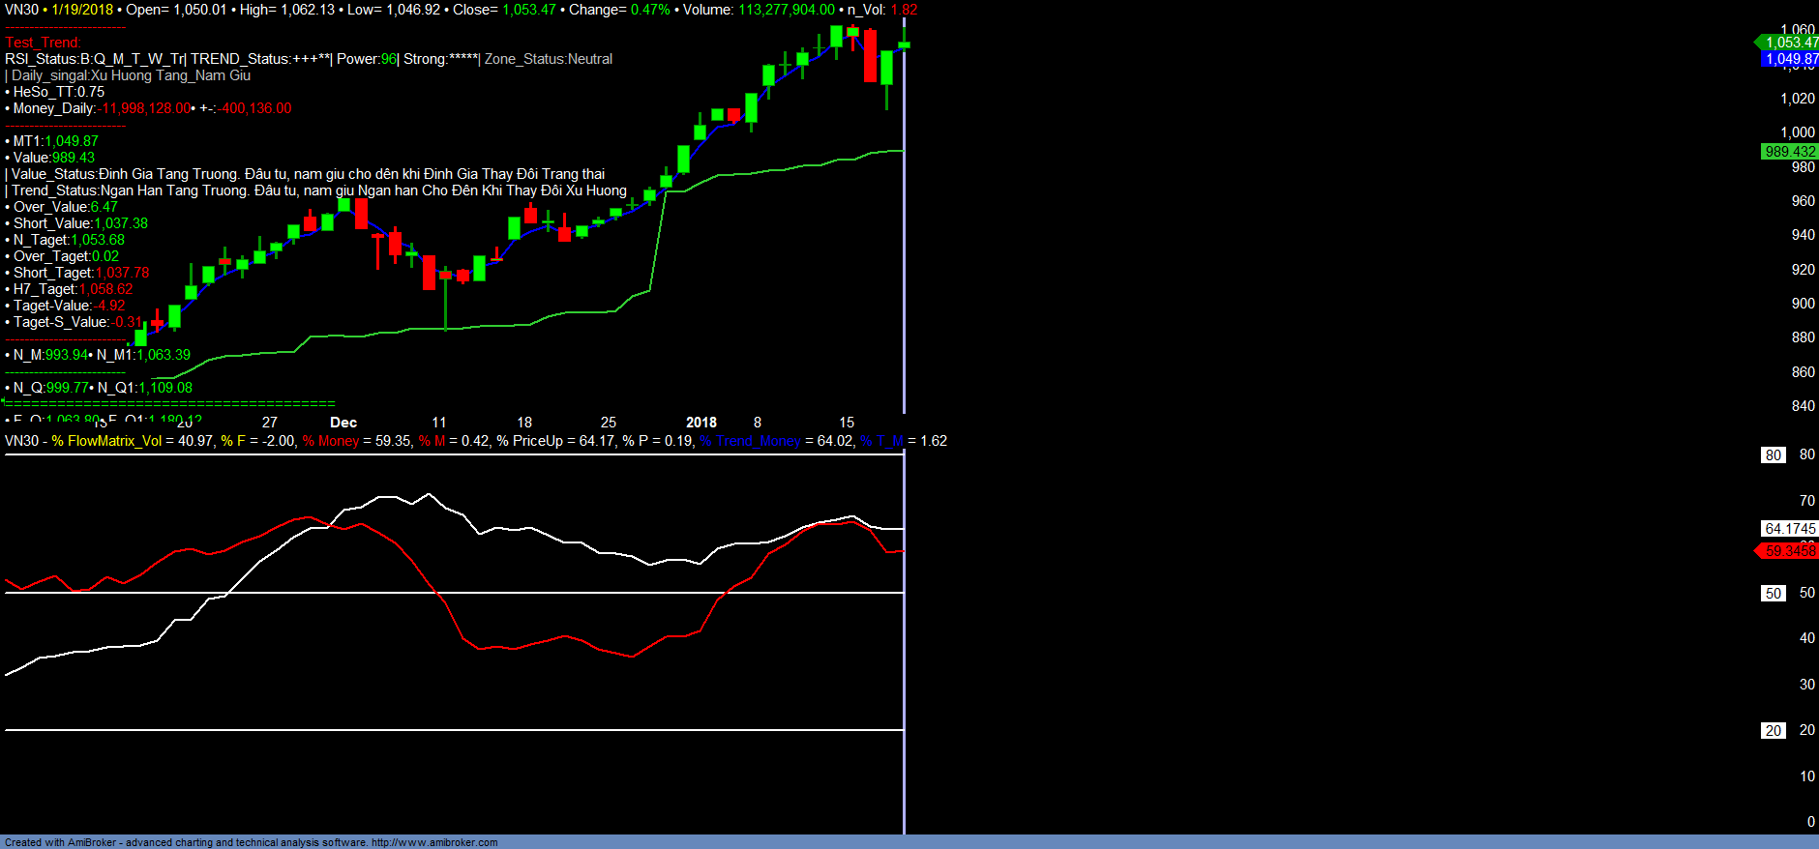Jump to date label 15 on the axis

[847, 423]
